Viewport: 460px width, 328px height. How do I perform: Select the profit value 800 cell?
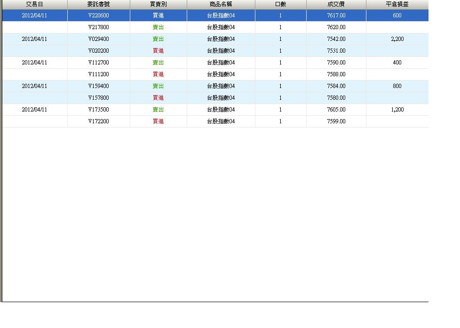(x=397, y=86)
